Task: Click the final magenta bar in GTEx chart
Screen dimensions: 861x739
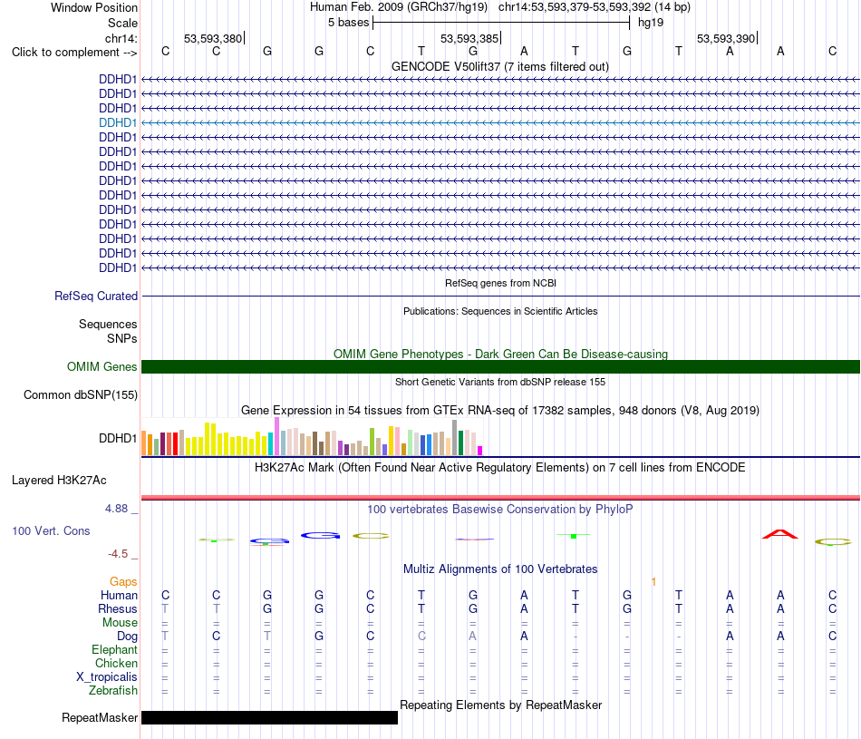Action: coord(480,451)
